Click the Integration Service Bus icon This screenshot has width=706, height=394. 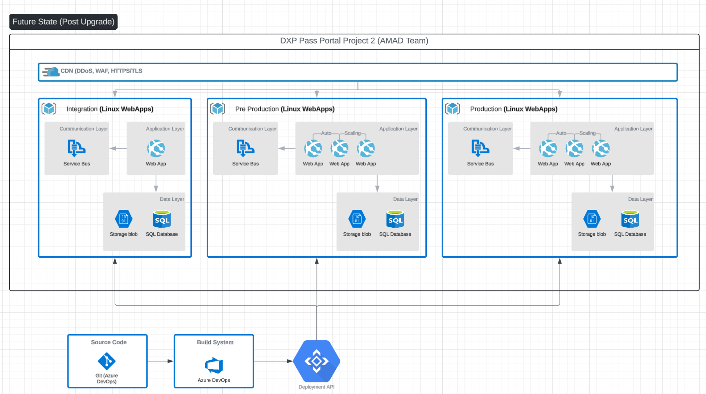tap(76, 148)
